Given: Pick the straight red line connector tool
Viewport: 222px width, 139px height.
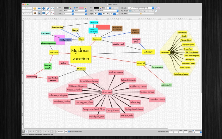Looking at the screenshot, I should click(48, 13).
